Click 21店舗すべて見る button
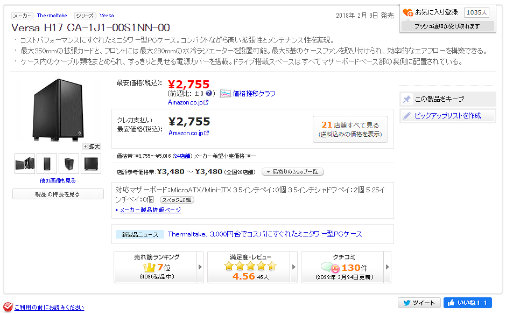 point(350,129)
